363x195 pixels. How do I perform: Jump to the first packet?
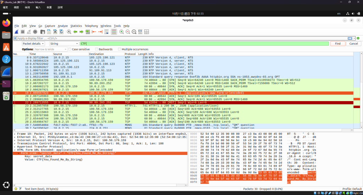coord(94,32)
